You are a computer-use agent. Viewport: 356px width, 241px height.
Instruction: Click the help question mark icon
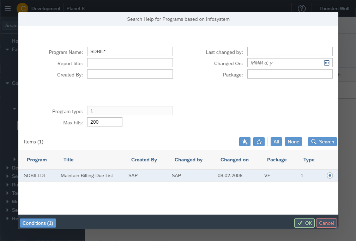tap(301, 8)
